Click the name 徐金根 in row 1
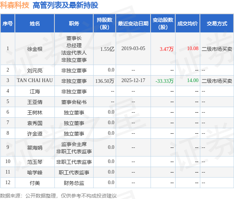Screen dimensions: 234x199 [x=35, y=49]
